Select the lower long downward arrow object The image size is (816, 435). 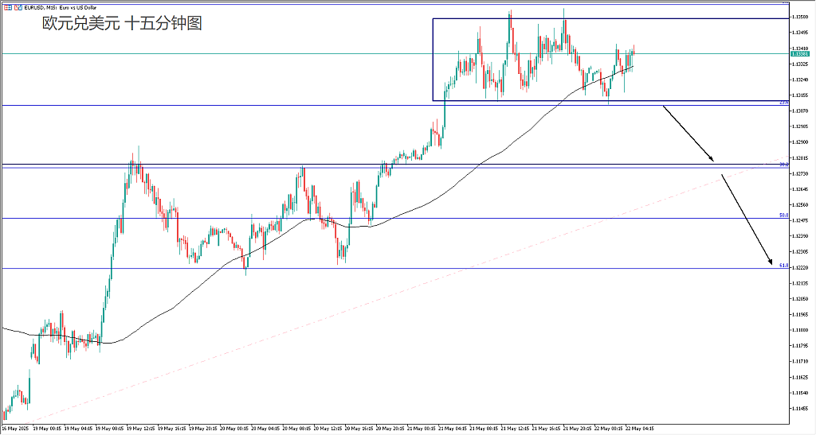point(747,219)
